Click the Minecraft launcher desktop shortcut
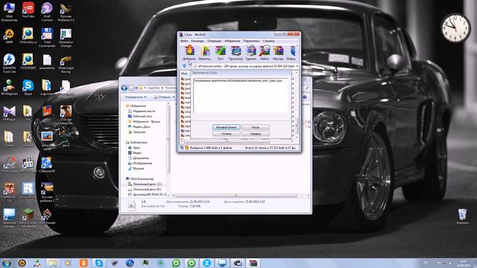Image resolution: width=477 pixels, height=268 pixels. [28, 218]
